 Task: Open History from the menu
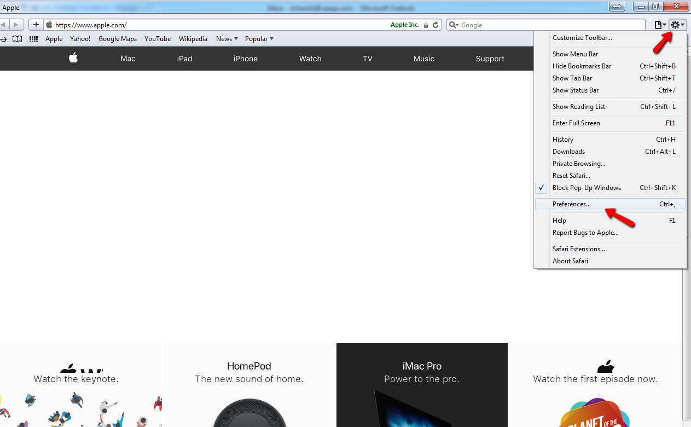(x=610, y=140)
